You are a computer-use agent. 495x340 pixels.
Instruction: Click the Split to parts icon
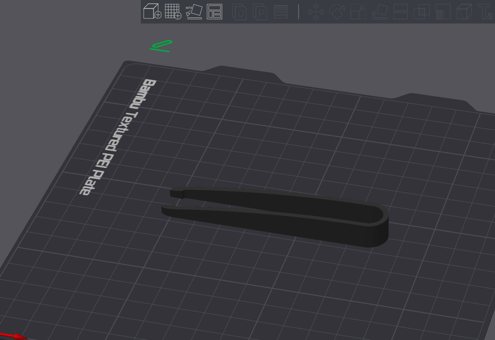[260, 12]
